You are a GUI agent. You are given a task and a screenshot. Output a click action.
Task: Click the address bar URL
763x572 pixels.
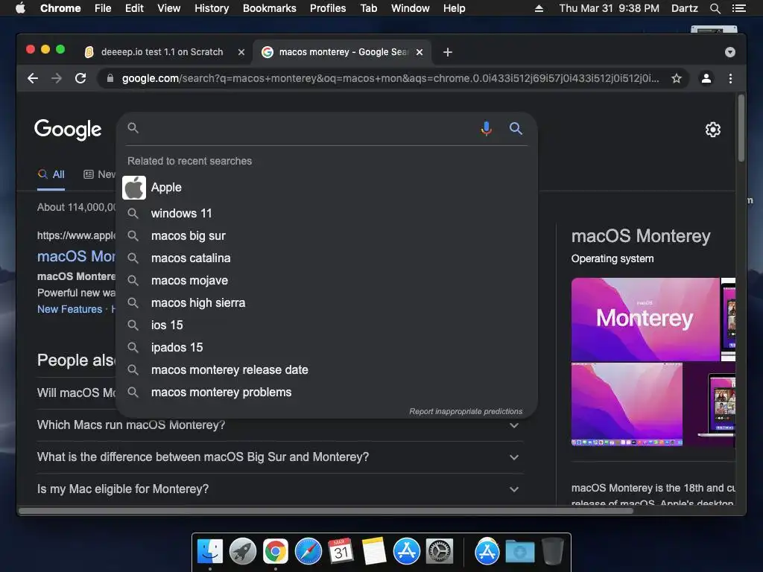[x=390, y=78]
